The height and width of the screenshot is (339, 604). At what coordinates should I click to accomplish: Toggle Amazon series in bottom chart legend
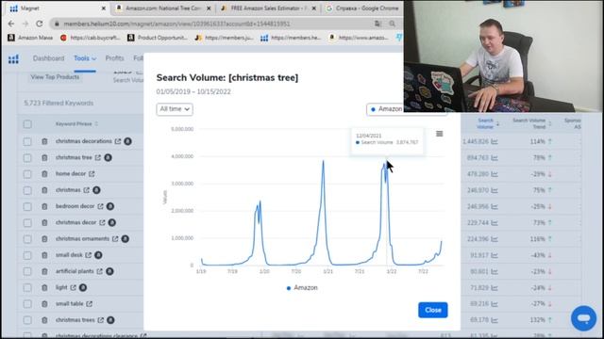[302, 287]
